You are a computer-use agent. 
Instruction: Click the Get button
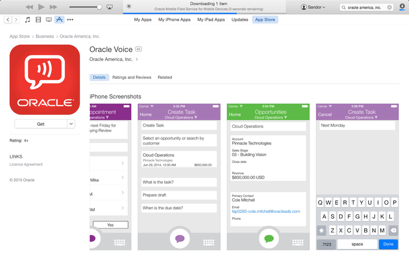click(41, 124)
